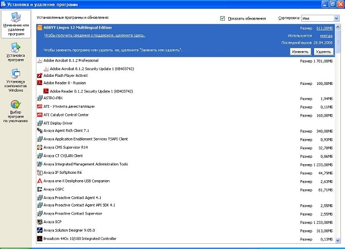Select the Avaya OSPC entry
This screenshot has height=249, width=345.
click(x=186, y=189)
